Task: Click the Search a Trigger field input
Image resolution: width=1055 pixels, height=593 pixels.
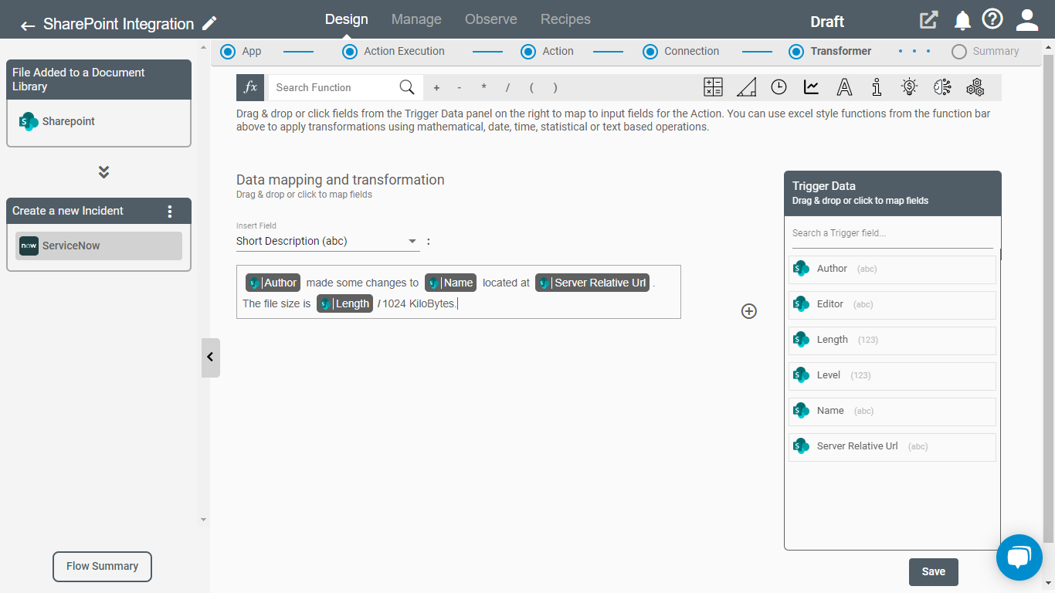Action: (x=892, y=233)
